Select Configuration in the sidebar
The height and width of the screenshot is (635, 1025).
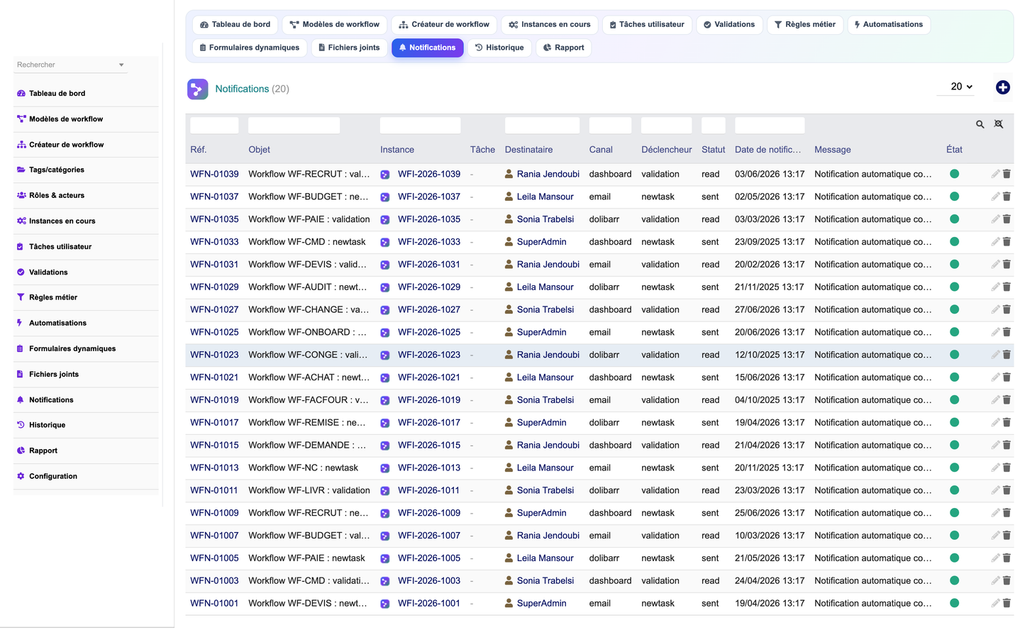[53, 476]
